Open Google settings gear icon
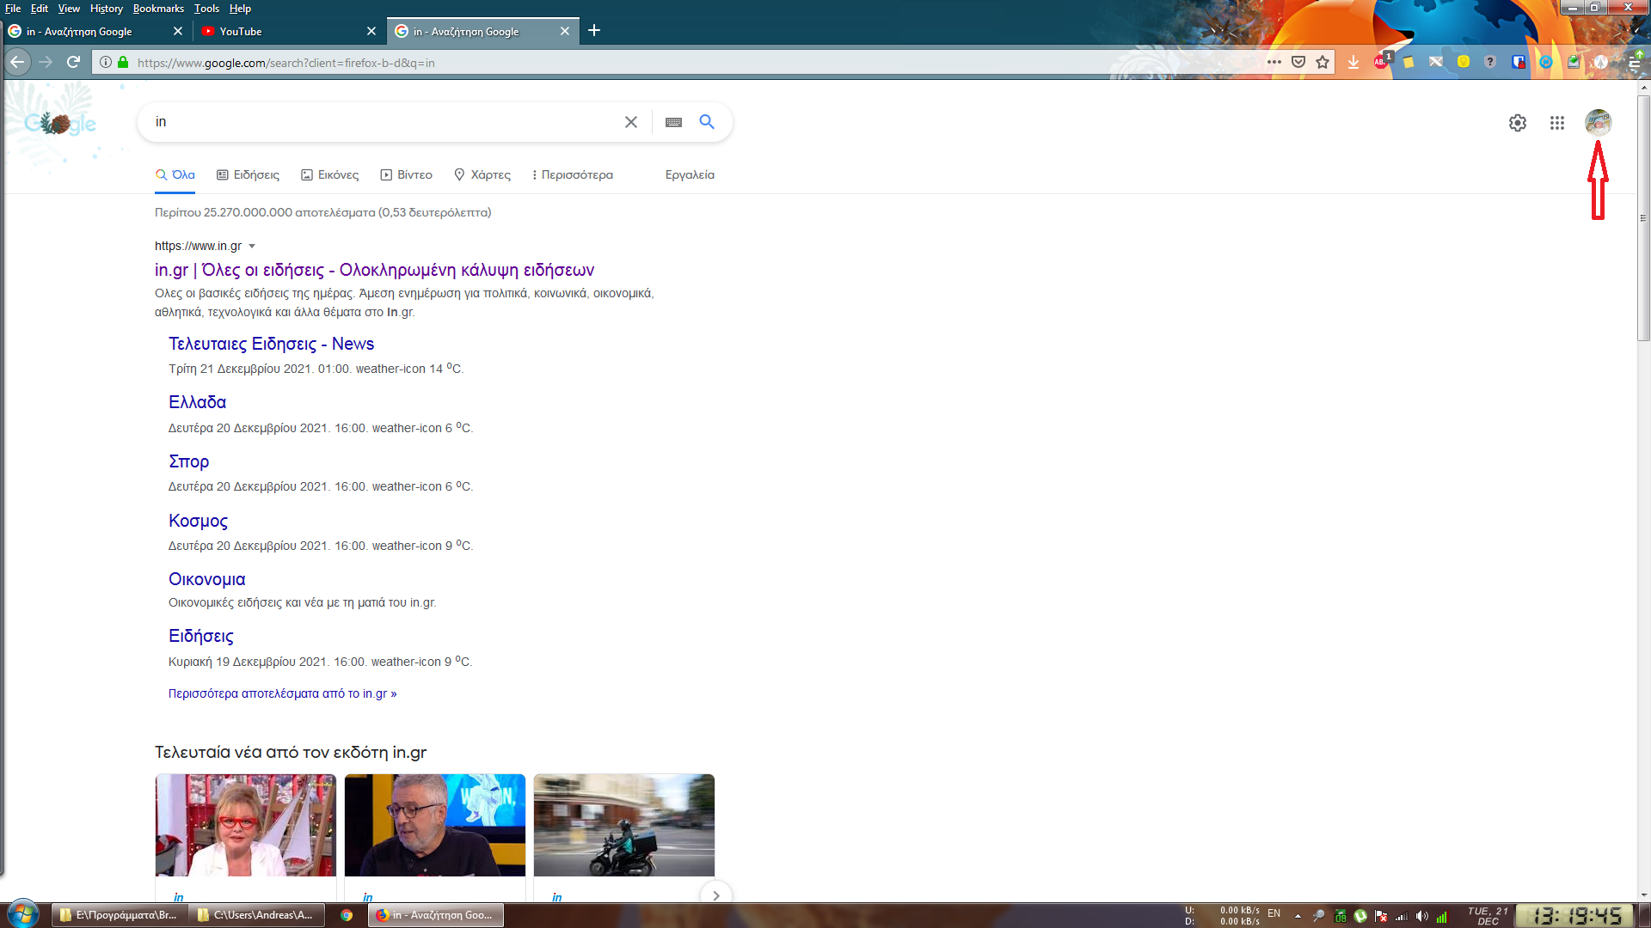1651x928 pixels. point(1518,123)
